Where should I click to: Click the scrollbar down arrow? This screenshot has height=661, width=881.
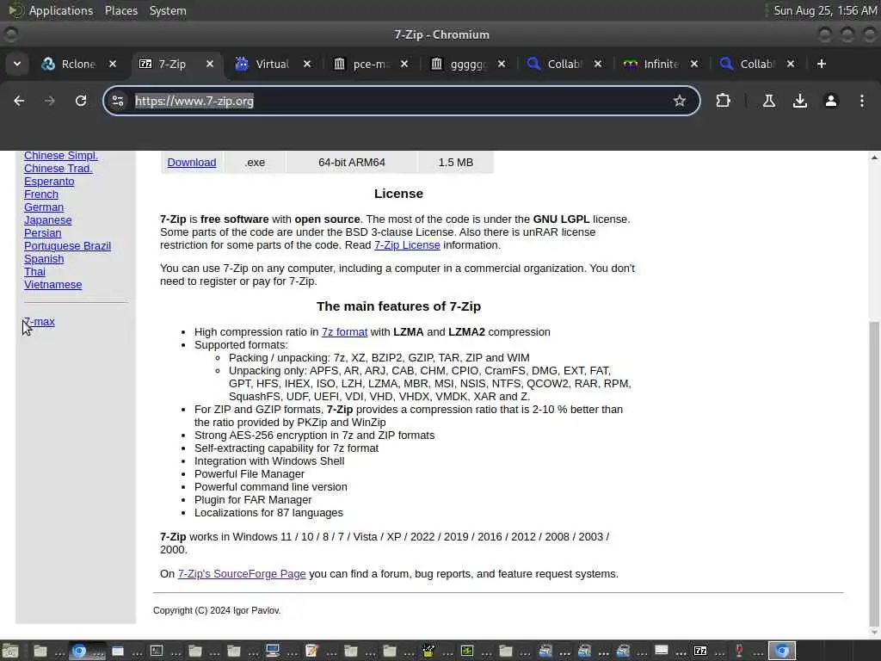874,633
